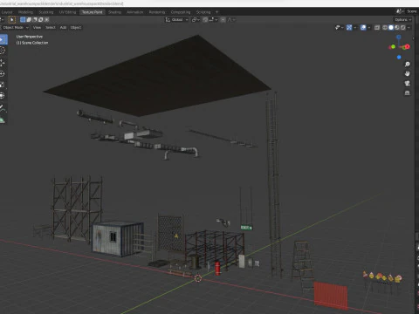Select the Scale tool
The image size is (419, 314).
coord(3,85)
